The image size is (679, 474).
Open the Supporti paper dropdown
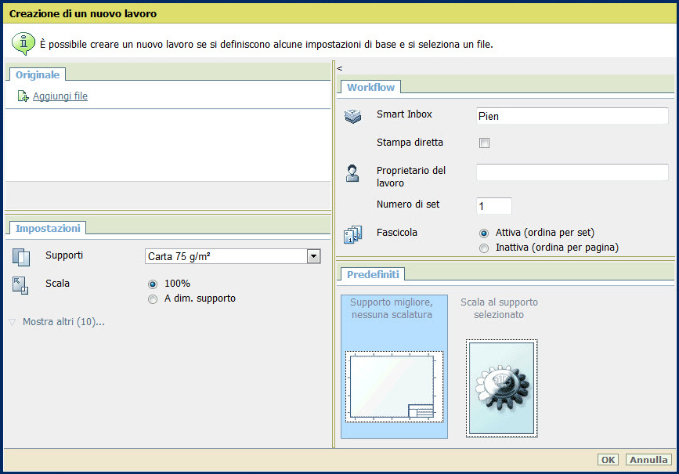313,256
